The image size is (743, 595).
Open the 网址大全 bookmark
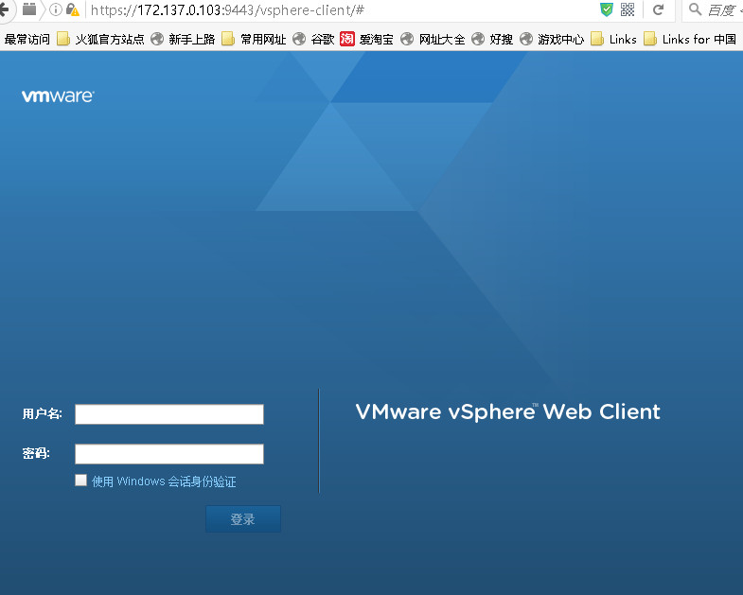[433, 40]
